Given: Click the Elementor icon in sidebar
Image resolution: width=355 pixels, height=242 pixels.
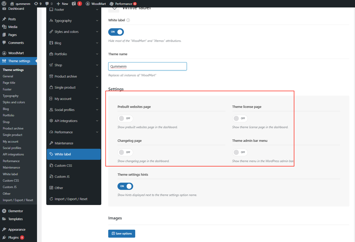Looking at the screenshot, I should tap(4, 211).
